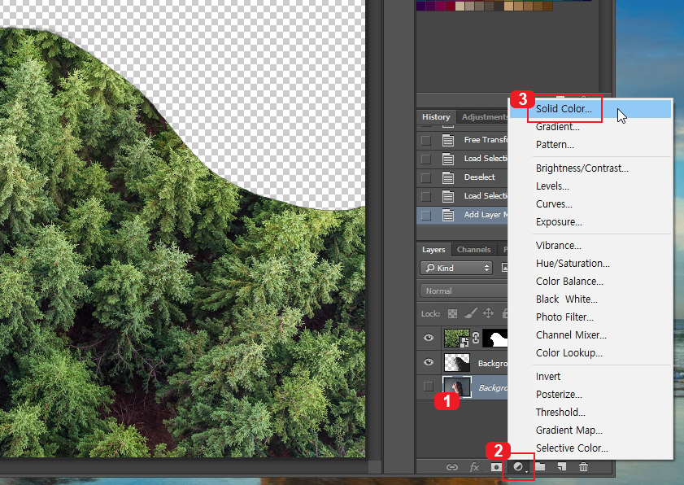Image resolution: width=684 pixels, height=485 pixels.
Task: Click the add layer mask icon
Action: [x=496, y=467]
